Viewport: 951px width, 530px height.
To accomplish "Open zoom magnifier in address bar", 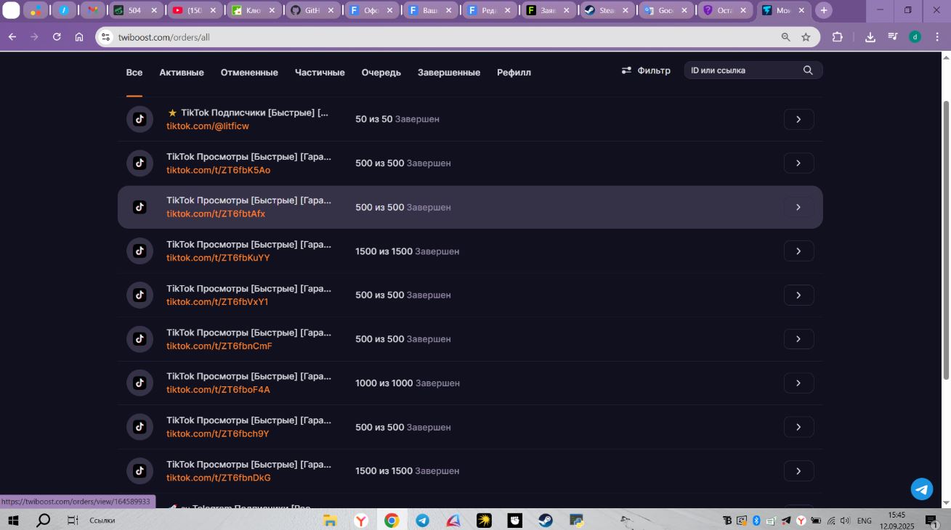I will coord(785,37).
